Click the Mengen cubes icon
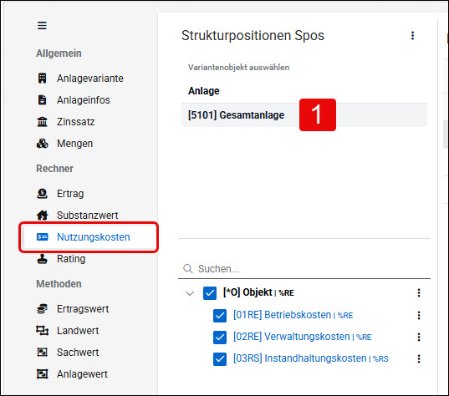This screenshot has width=449, height=396. point(42,144)
